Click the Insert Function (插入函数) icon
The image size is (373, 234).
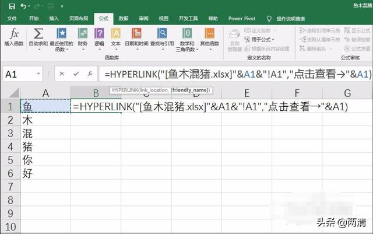[14, 35]
